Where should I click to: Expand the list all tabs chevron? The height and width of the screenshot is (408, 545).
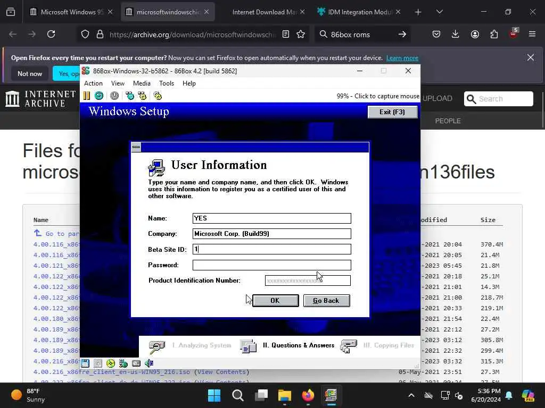coord(439,12)
